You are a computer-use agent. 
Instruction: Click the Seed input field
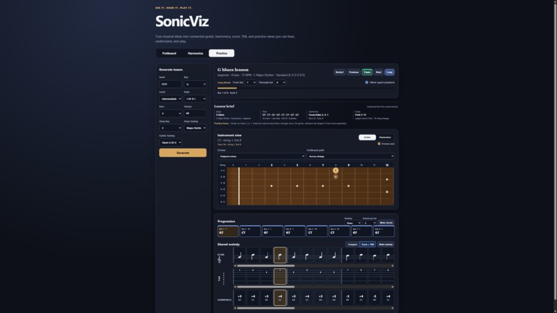click(x=170, y=84)
